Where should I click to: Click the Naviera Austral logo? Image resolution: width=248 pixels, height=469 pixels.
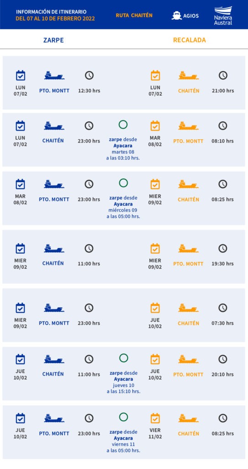point(223,15)
